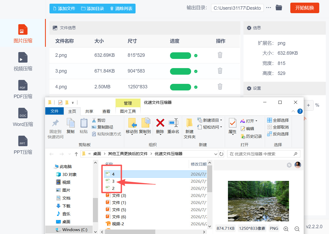Click the 添加文件 button
Image resolution: width=329 pixels, height=234 pixels.
click(64, 8)
